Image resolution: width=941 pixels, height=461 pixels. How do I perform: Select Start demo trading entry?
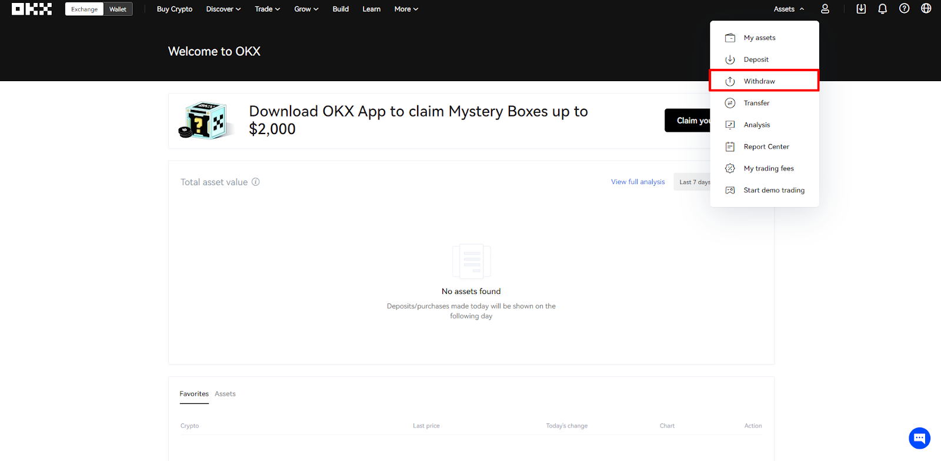click(x=765, y=190)
